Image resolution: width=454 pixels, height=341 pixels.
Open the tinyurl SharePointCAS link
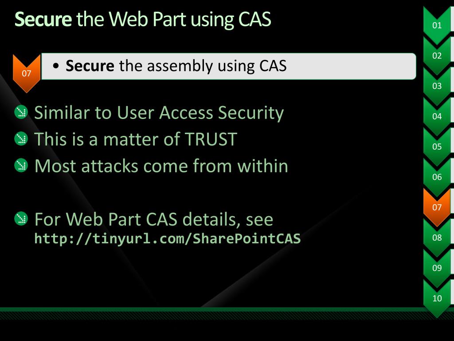168,239
